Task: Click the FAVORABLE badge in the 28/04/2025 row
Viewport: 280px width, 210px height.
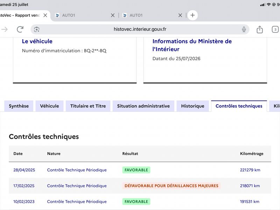Action: [x=136, y=170]
